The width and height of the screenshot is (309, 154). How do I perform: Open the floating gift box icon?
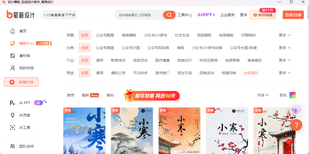click(296, 110)
